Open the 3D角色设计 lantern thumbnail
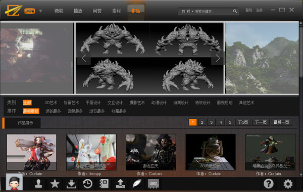 click(211, 152)
